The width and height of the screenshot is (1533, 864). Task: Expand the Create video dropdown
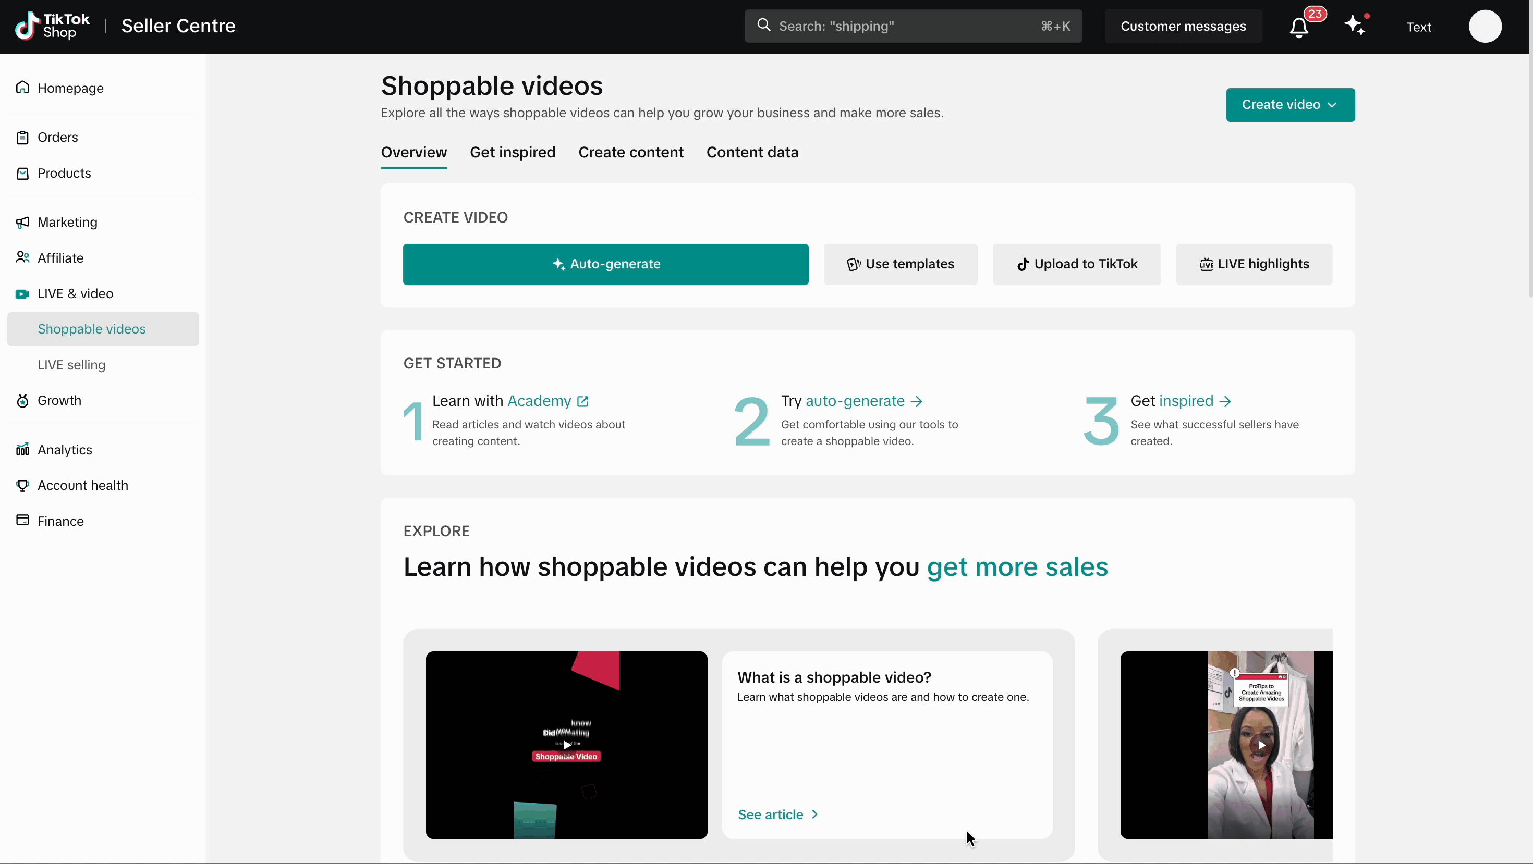pyautogui.click(x=1290, y=105)
